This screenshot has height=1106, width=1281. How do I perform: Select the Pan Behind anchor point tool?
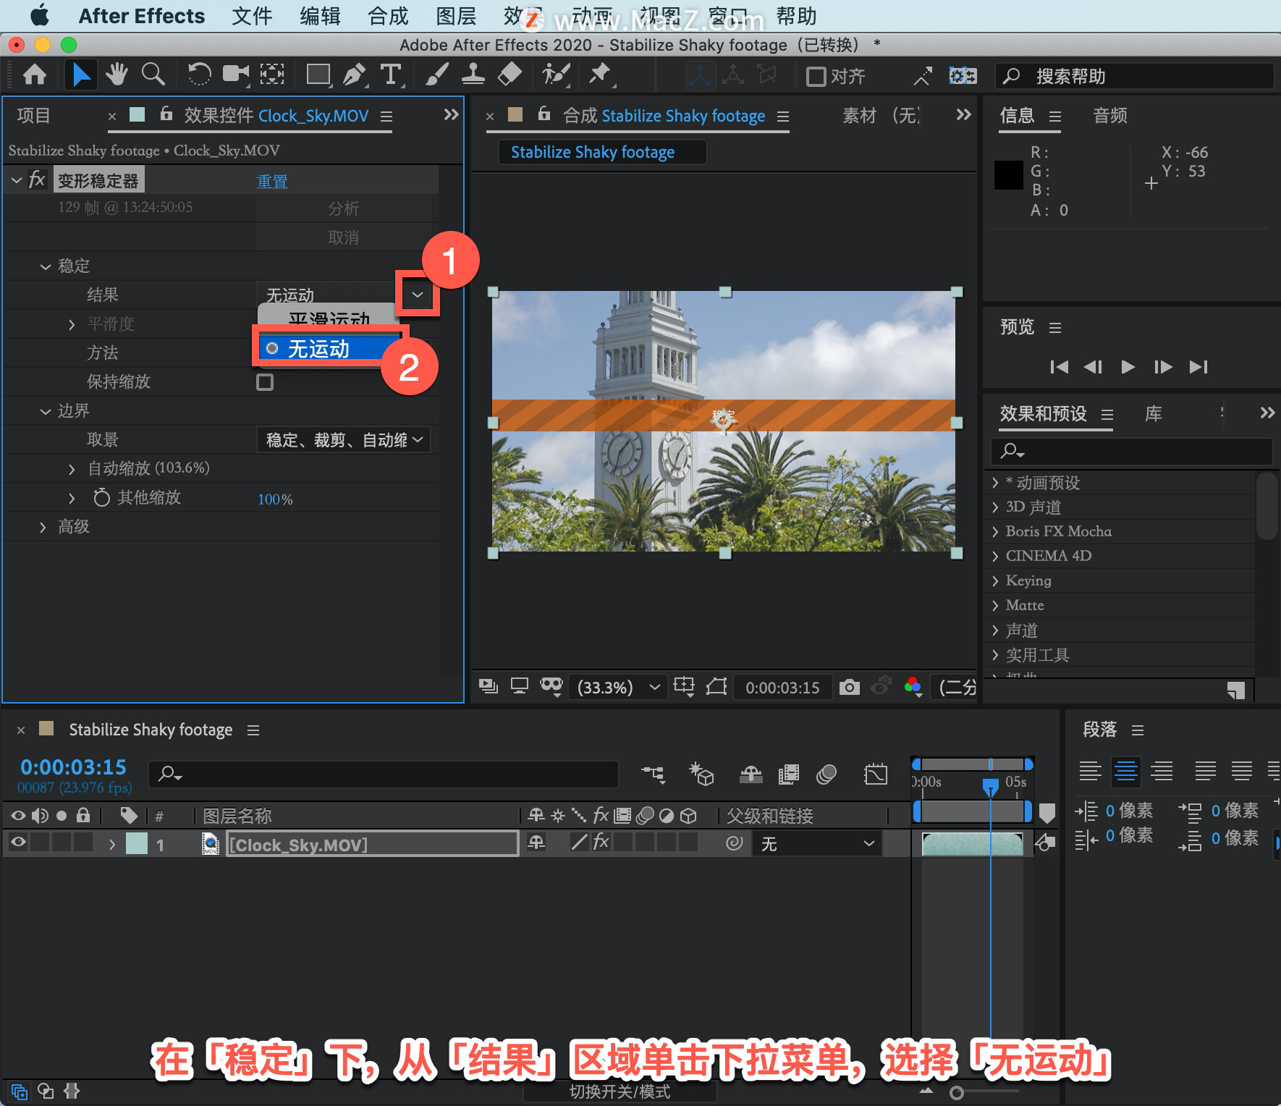[272, 75]
